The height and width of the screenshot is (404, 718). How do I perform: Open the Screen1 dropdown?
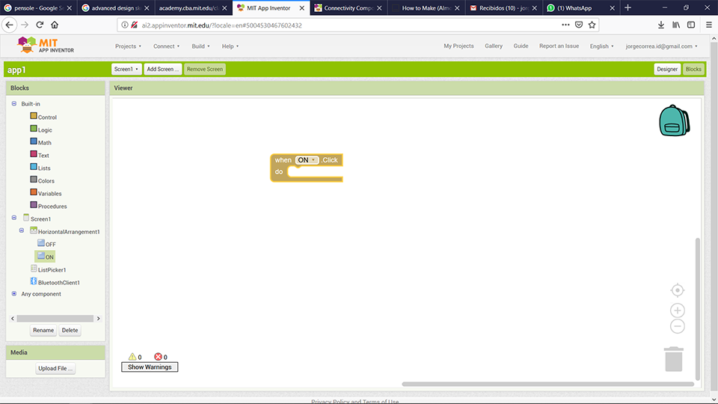[x=126, y=69]
